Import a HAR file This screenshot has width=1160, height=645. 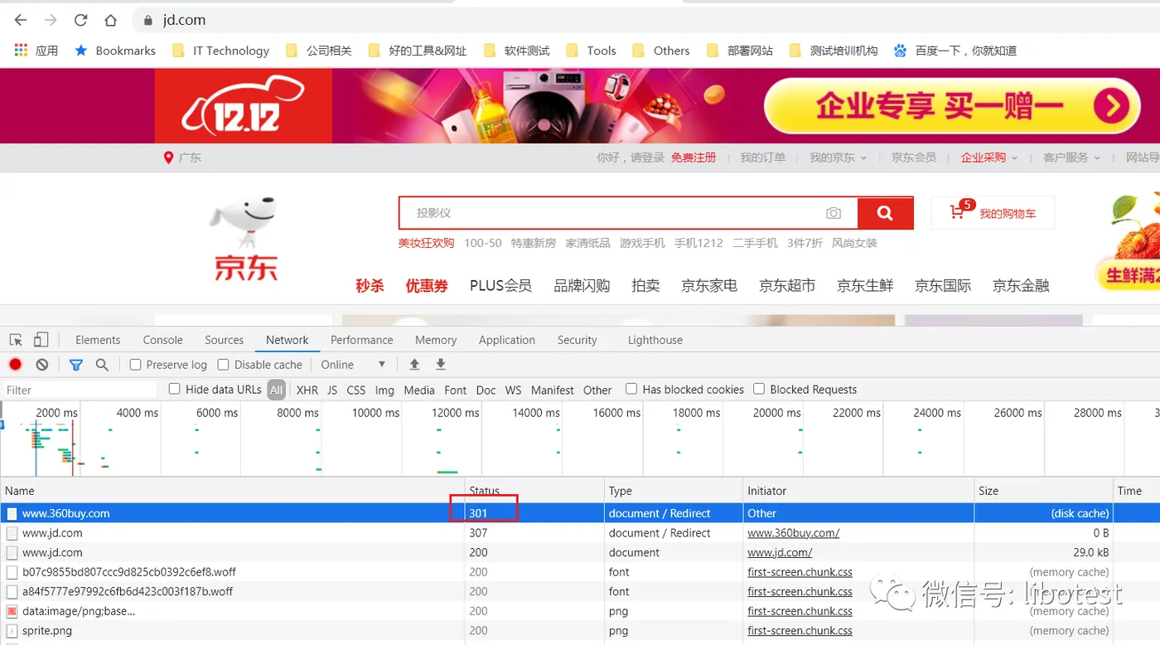[414, 364]
